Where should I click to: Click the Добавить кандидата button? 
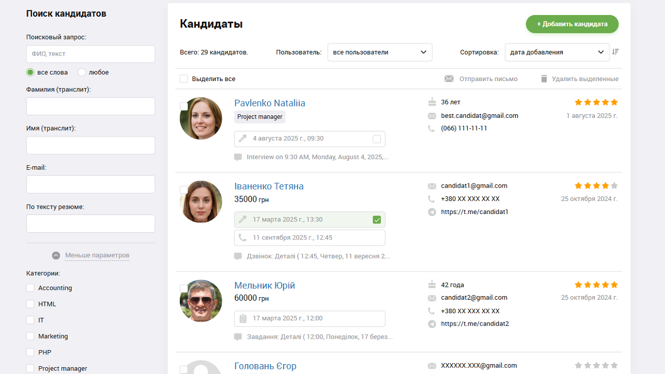572,24
